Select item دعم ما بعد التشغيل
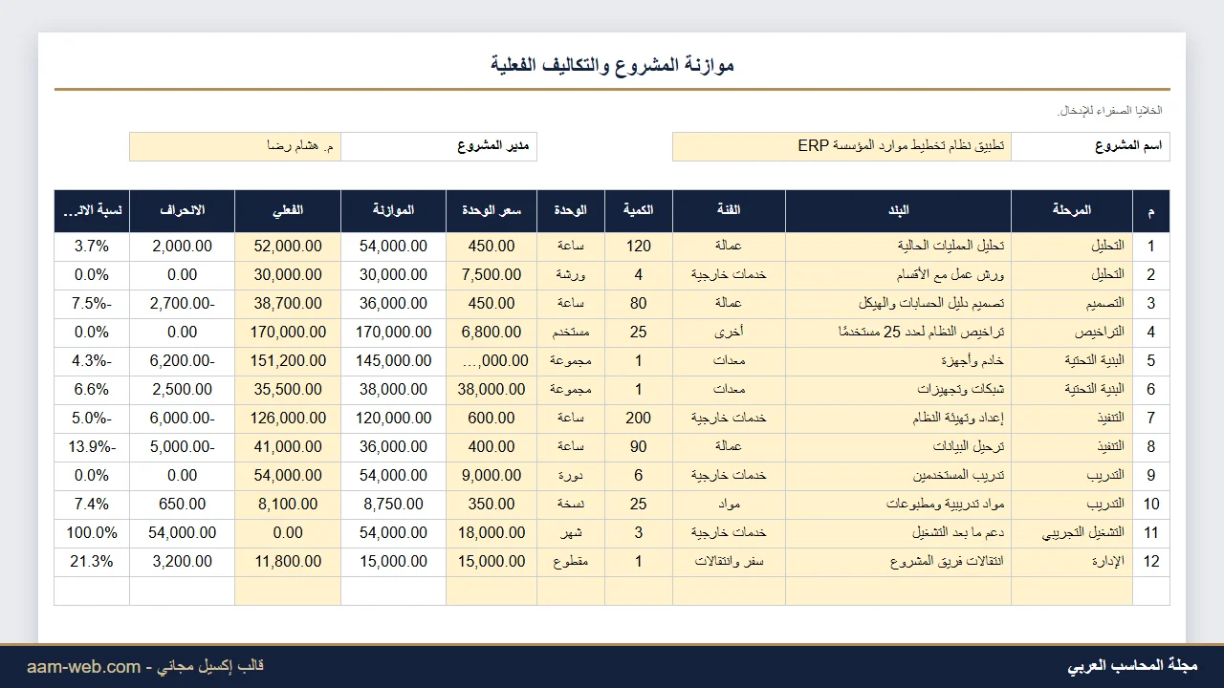This screenshot has height=688, width=1224. 898,533
